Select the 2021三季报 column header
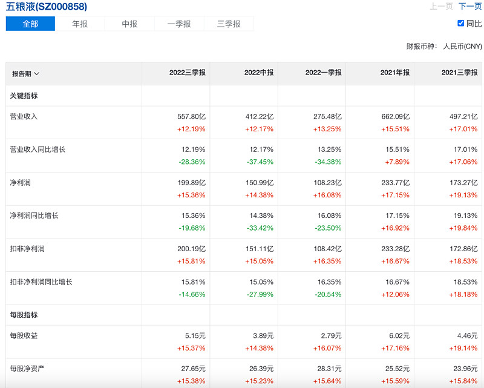 459,73
